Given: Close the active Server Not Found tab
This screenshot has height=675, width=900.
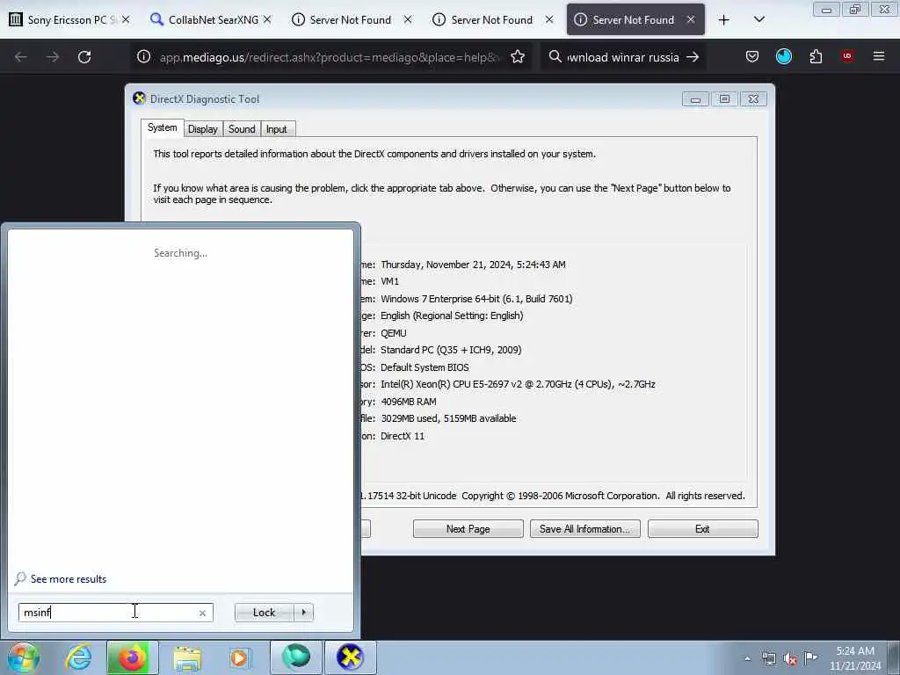Looking at the screenshot, I should click(691, 19).
